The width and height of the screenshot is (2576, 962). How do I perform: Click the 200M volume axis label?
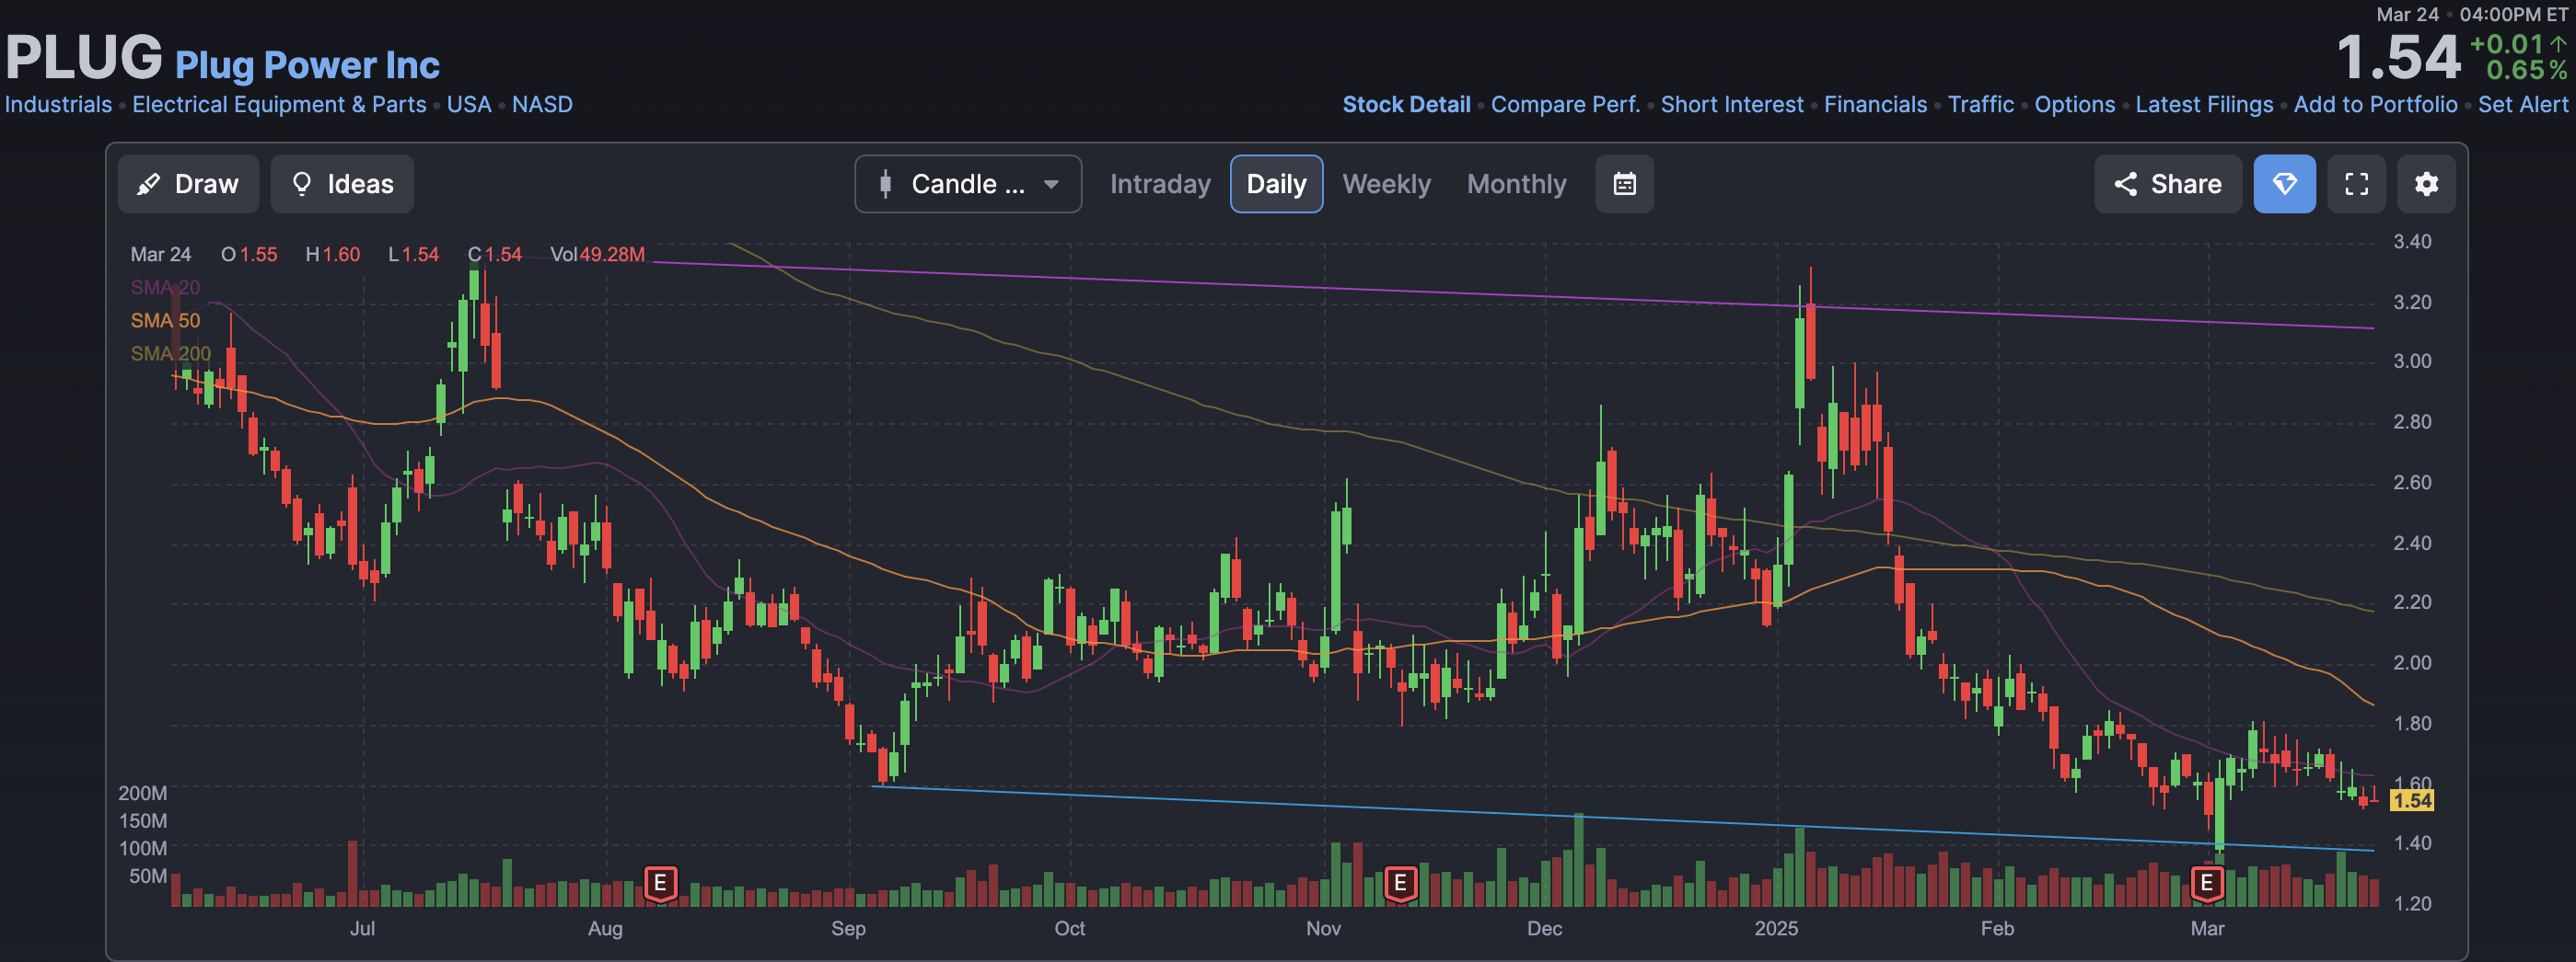pyautogui.click(x=142, y=793)
